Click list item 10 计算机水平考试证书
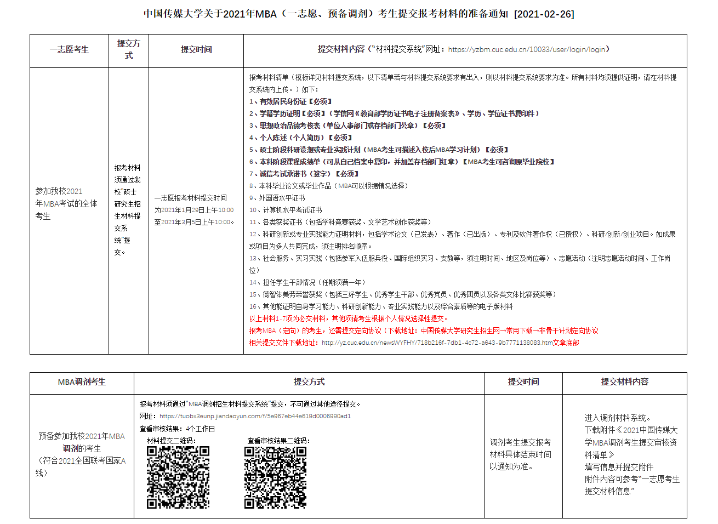Image resolution: width=718 pixels, height=524 pixels. click(x=286, y=210)
